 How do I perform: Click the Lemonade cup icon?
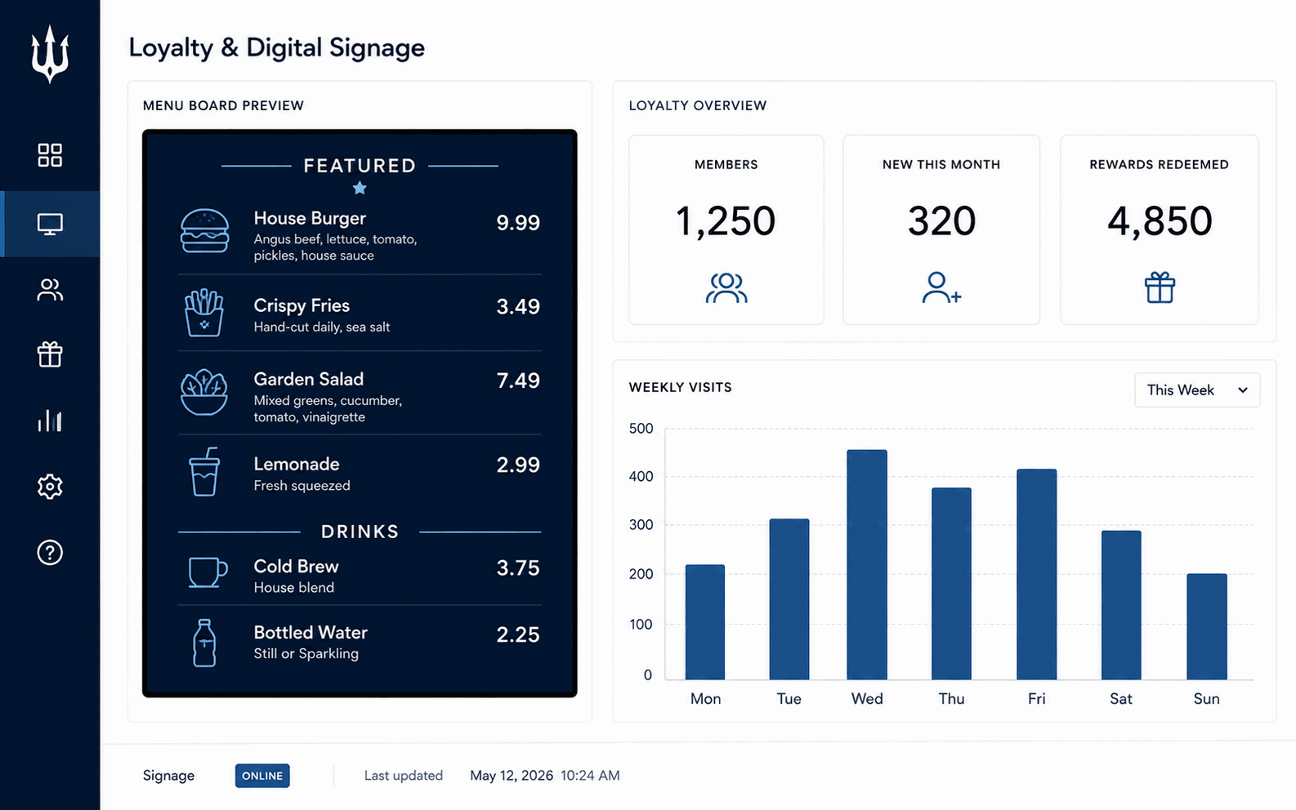point(204,471)
